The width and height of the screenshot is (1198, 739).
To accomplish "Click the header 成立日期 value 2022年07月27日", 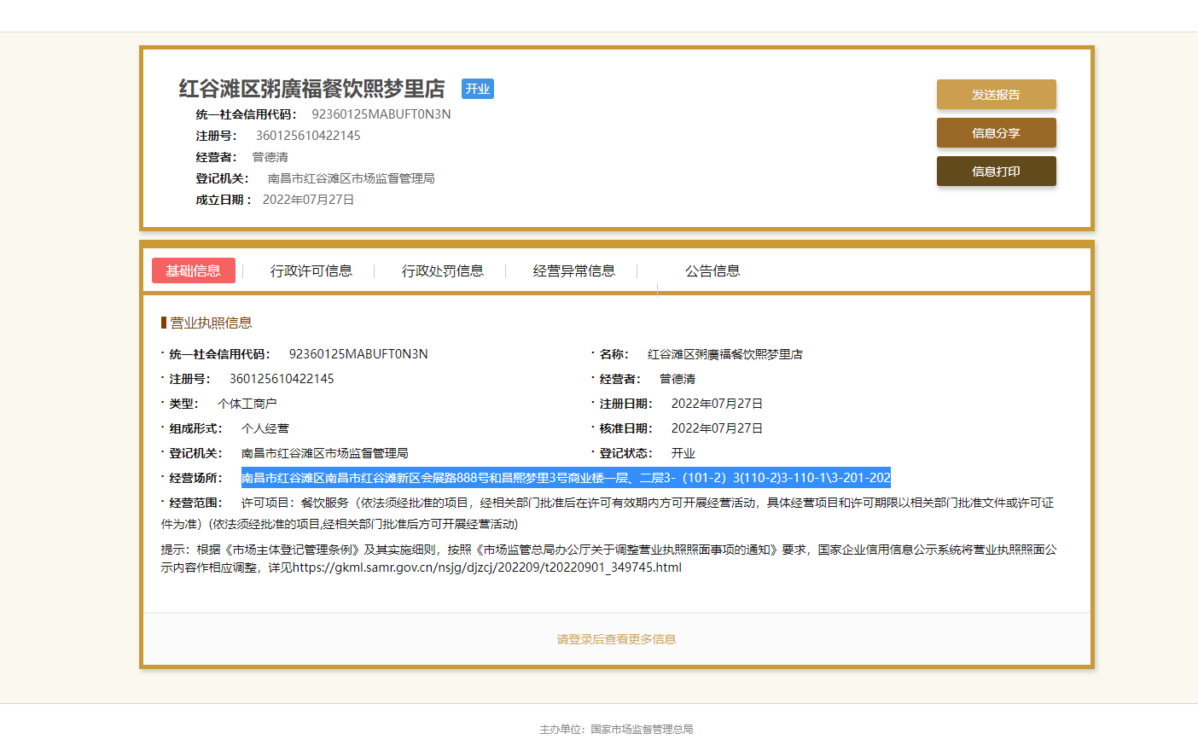I will coord(308,200).
